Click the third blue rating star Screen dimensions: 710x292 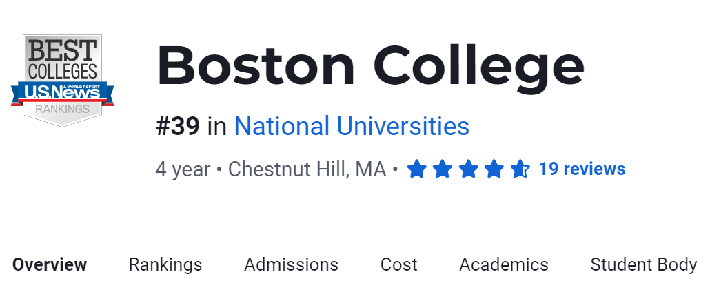tap(468, 169)
